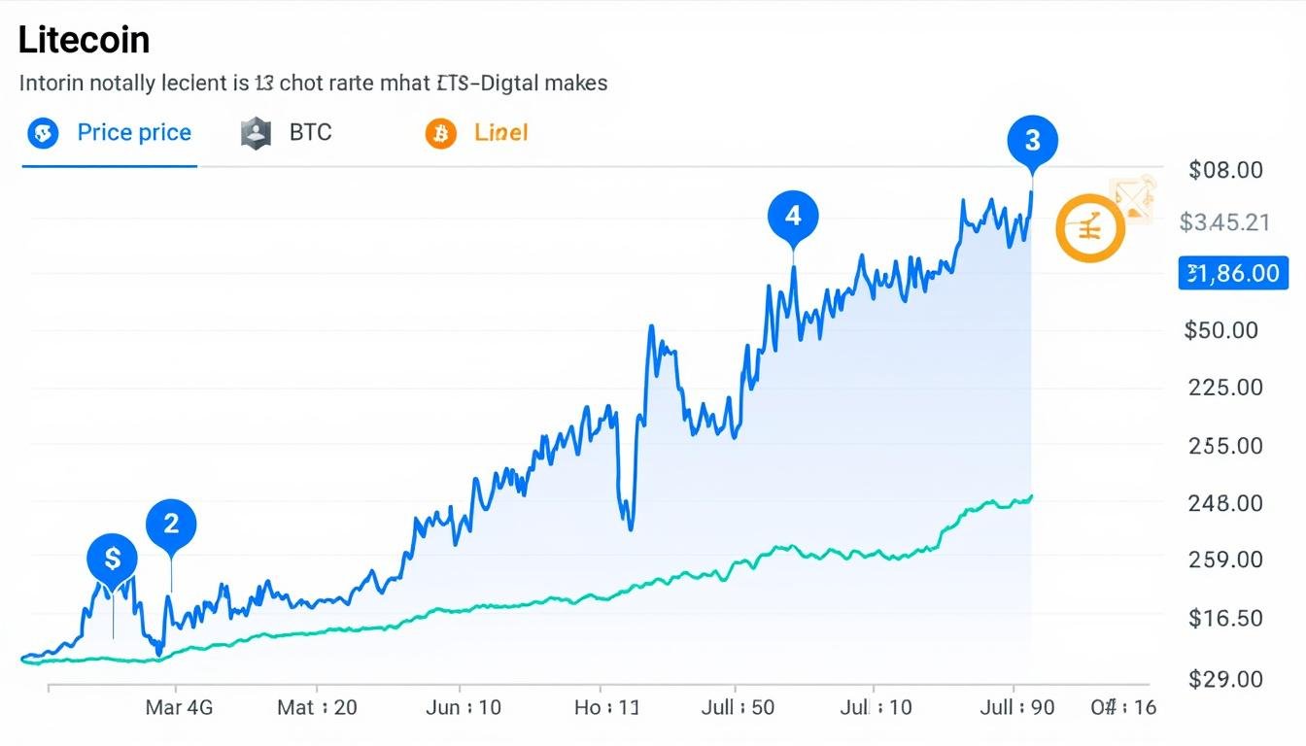The image size is (1306, 746).
Task: Select the Mar 4G axis label
Action: [179, 707]
